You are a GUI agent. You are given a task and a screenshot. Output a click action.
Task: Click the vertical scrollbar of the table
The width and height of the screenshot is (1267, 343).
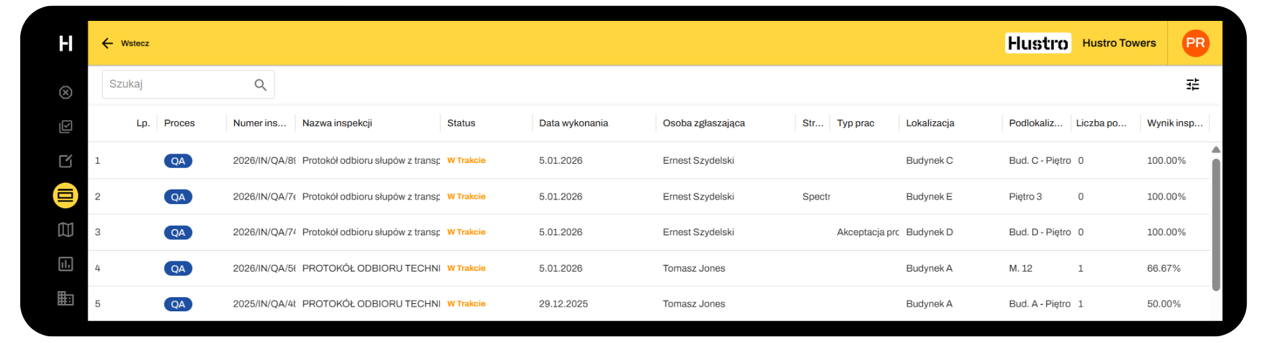[x=1216, y=224]
